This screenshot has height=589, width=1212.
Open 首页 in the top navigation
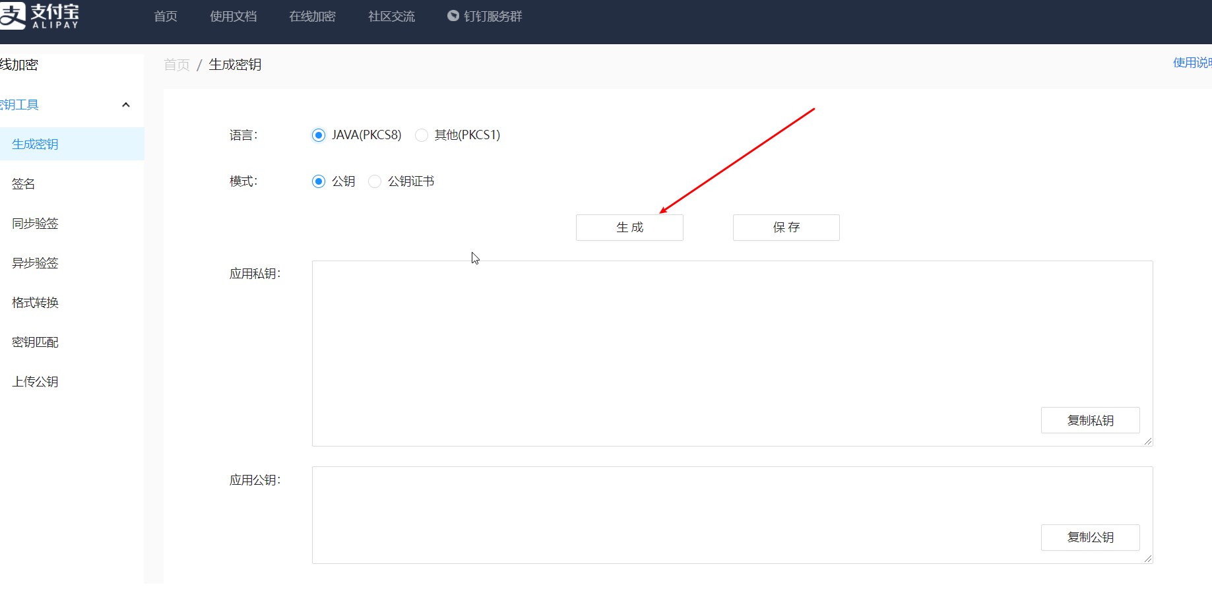click(x=166, y=16)
